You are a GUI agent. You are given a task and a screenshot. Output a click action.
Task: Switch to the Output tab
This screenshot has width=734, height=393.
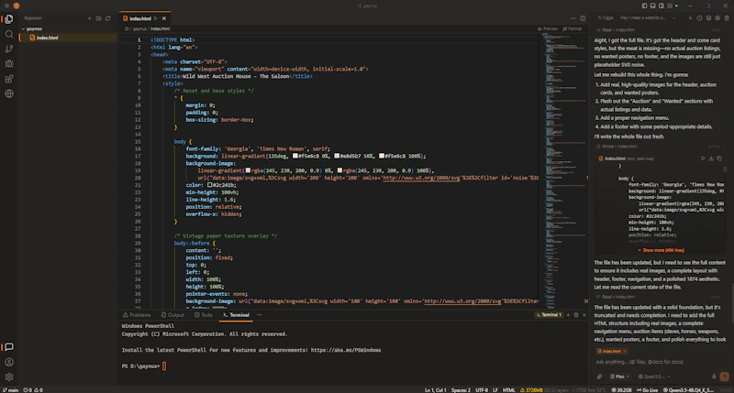pyautogui.click(x=172, y=315)
